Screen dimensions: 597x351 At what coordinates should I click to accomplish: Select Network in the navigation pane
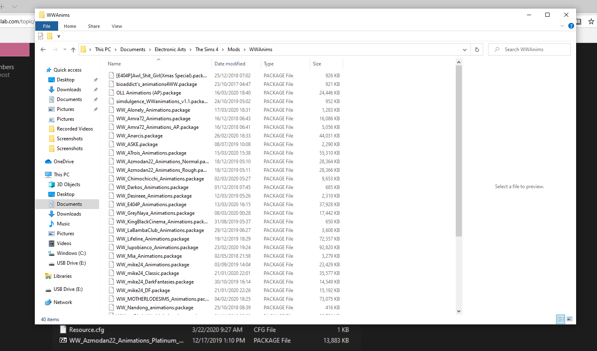[63, 302]
